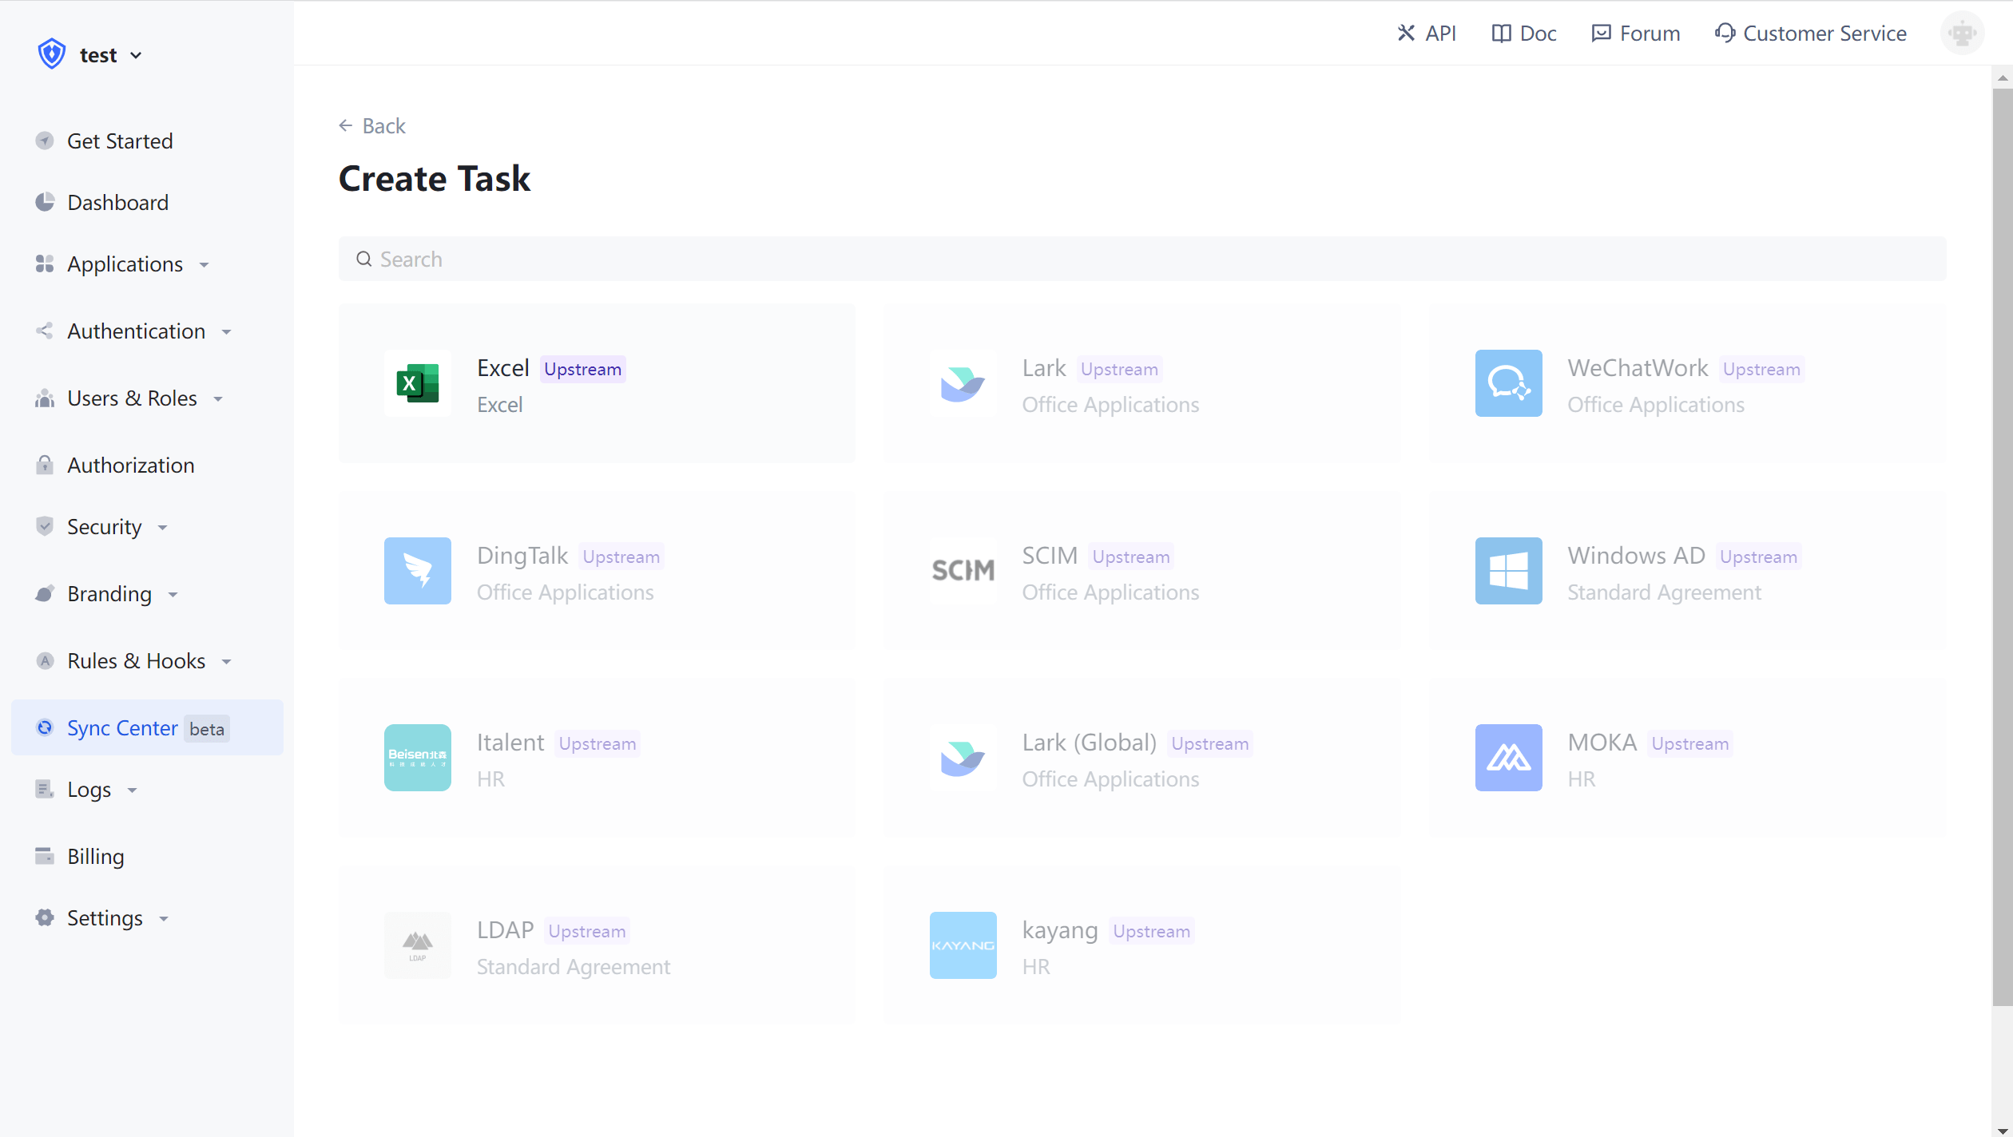Click the Back link

pos(372,126)
